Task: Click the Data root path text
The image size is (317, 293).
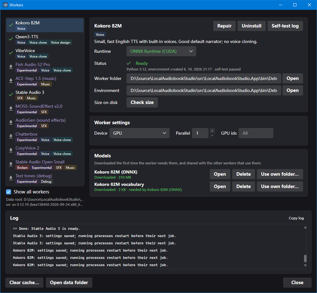Action: click(x=45, y=199)
